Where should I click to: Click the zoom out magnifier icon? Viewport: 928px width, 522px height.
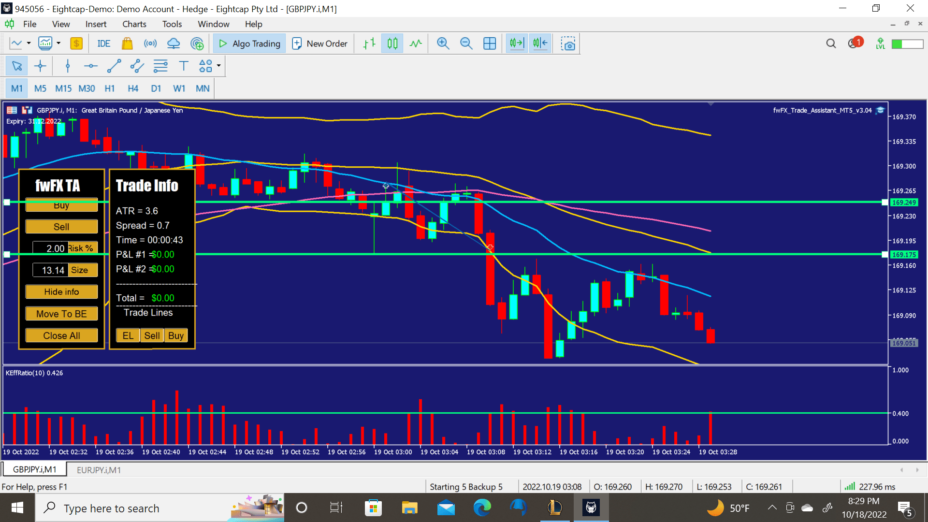[466, 43]
